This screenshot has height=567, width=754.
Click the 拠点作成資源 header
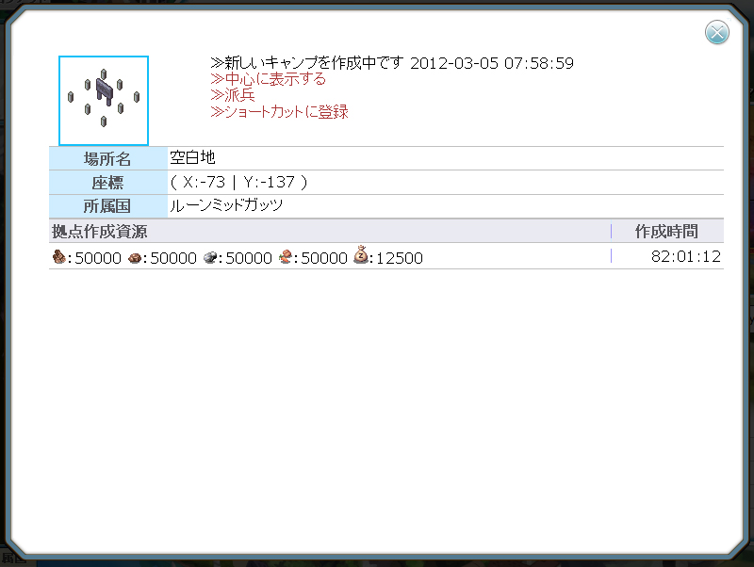99,232
